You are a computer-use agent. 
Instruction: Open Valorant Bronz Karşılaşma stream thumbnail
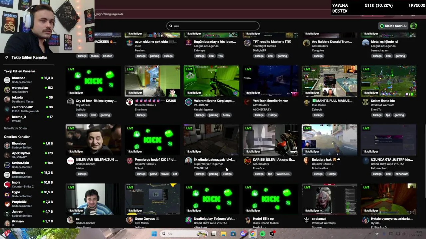point(211,81)
